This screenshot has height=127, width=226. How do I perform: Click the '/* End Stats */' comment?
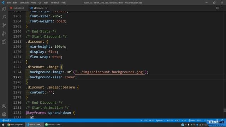[x=41, y=31]
